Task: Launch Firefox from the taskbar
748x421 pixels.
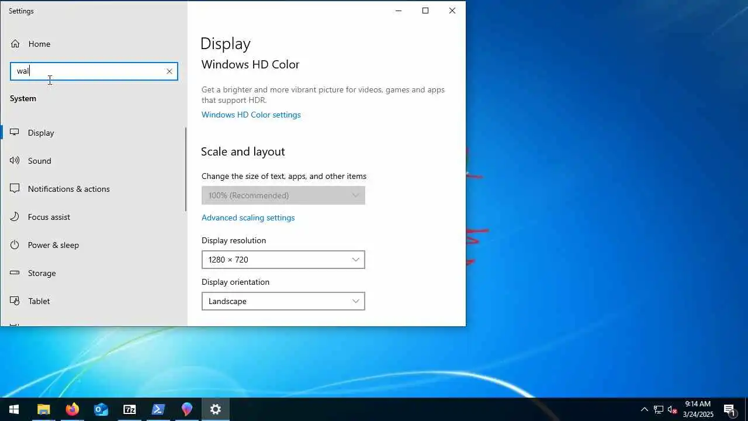Action: [x=72, y=409]
